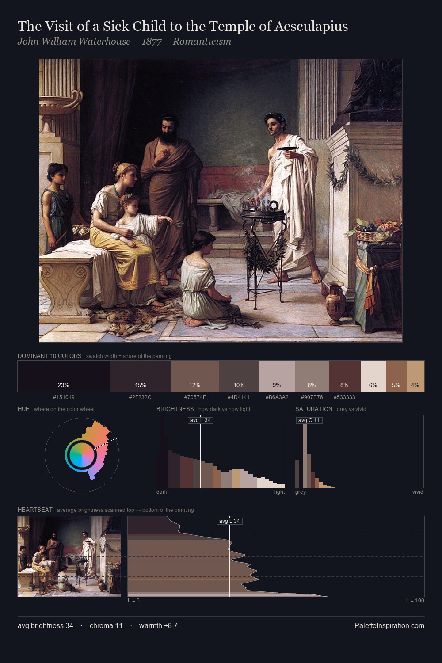
Task: Click the 'L = 0' heartbeat axis label
Action: pos(133,601)
